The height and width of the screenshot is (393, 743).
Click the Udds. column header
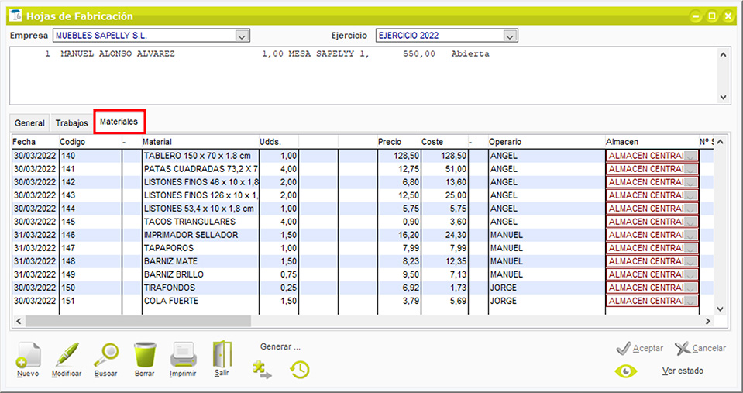coord(279,142)
